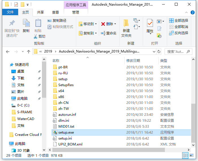Switch to the View (查看) tab

(56, 12)
